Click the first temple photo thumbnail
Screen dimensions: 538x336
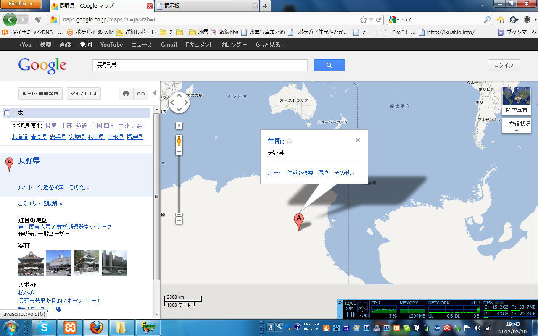[x=31, y=263]
